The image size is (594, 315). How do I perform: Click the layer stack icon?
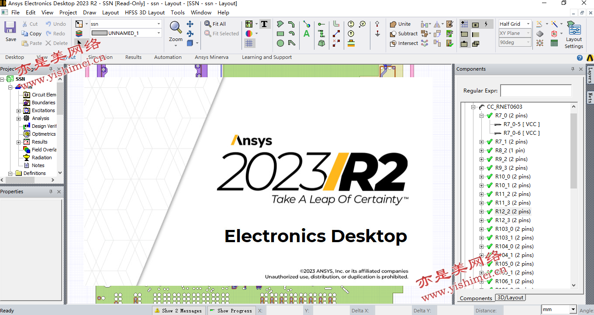click(x=79, y=33)
